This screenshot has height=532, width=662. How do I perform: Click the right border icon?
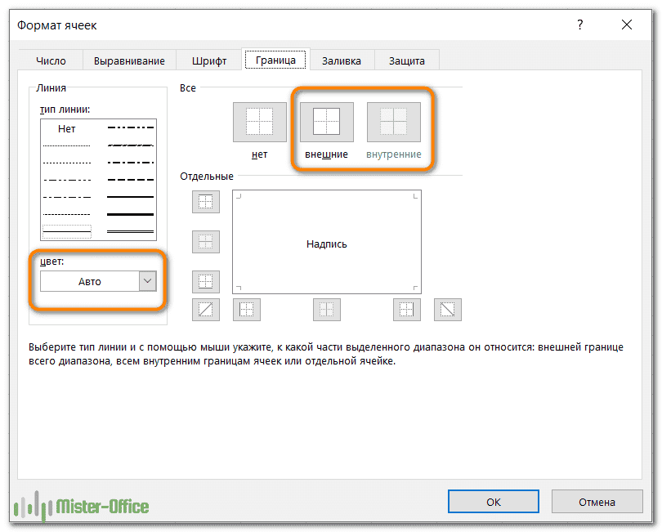point(407,310)
